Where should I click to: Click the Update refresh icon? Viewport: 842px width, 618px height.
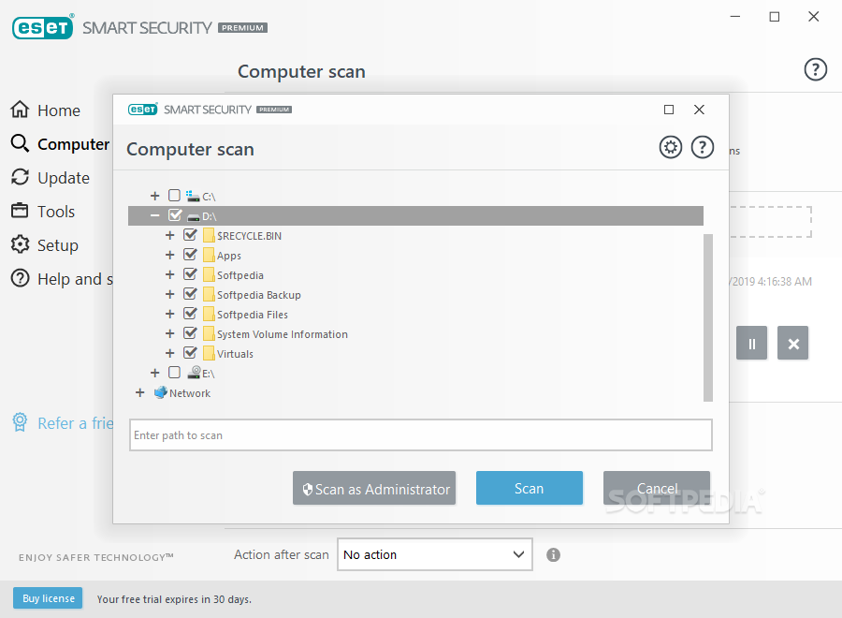20,177
